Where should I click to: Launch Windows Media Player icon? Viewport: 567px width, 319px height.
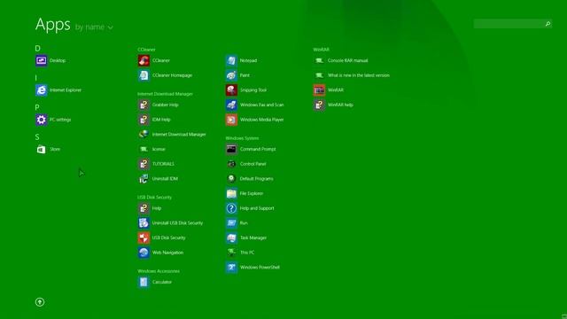[x=231, y=120]
